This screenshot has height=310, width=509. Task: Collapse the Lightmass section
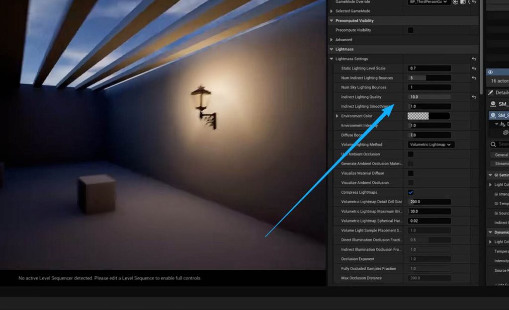(x=332, y=49)
